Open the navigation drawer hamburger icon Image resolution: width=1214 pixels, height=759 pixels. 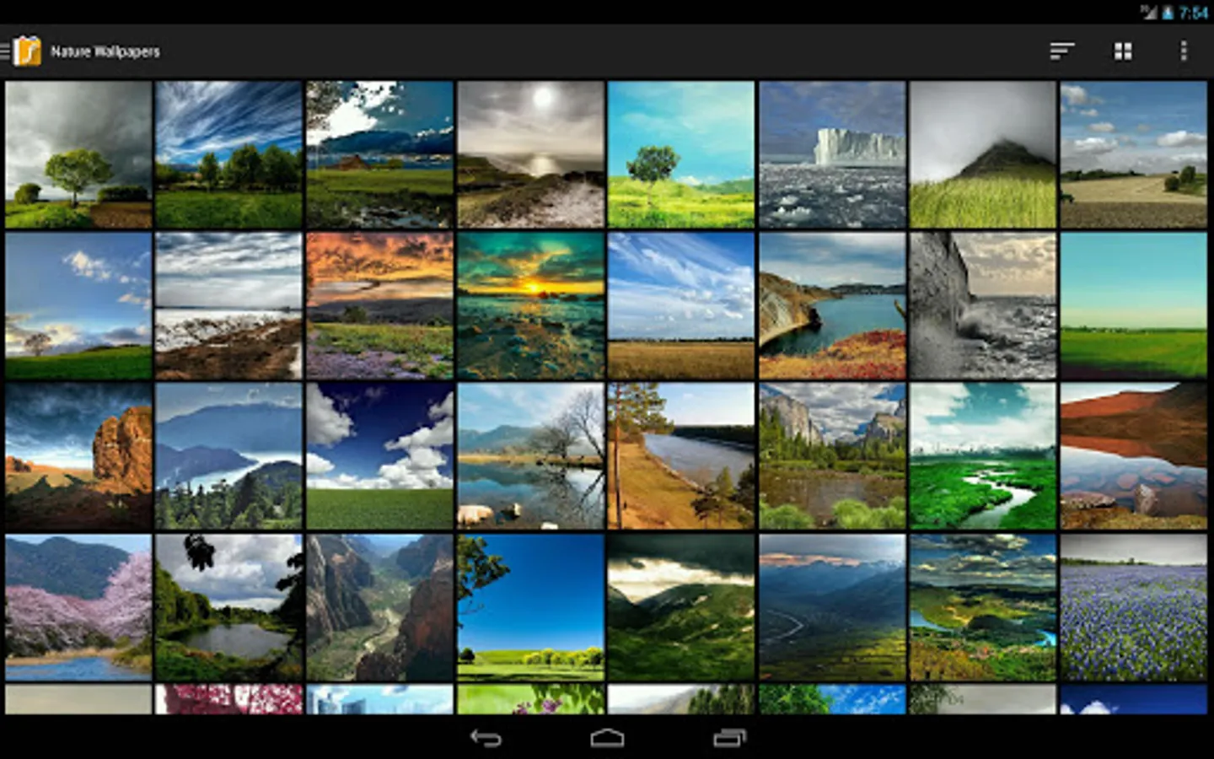4,51
